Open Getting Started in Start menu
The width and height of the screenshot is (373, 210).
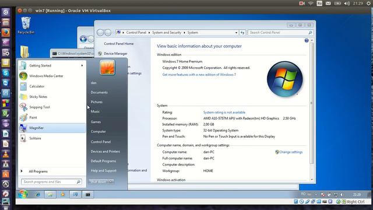pos(52,65)
